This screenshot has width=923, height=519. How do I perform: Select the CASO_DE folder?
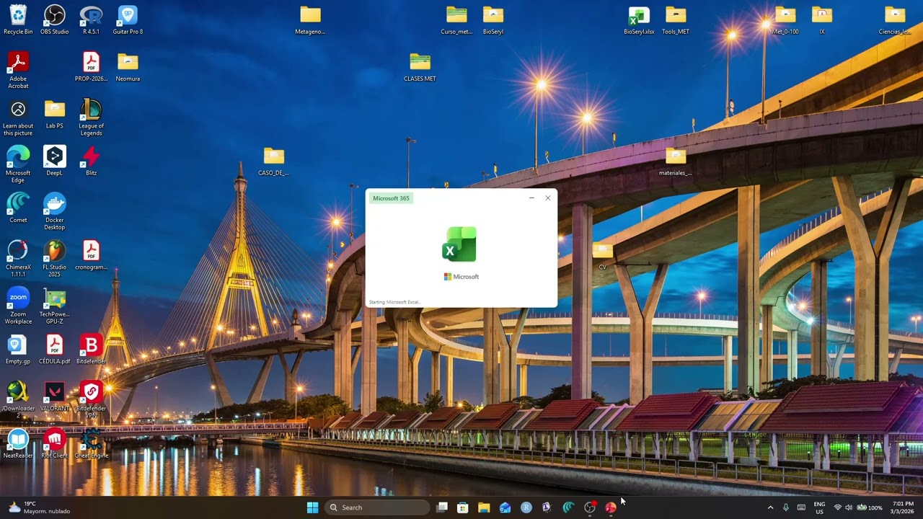273,161
